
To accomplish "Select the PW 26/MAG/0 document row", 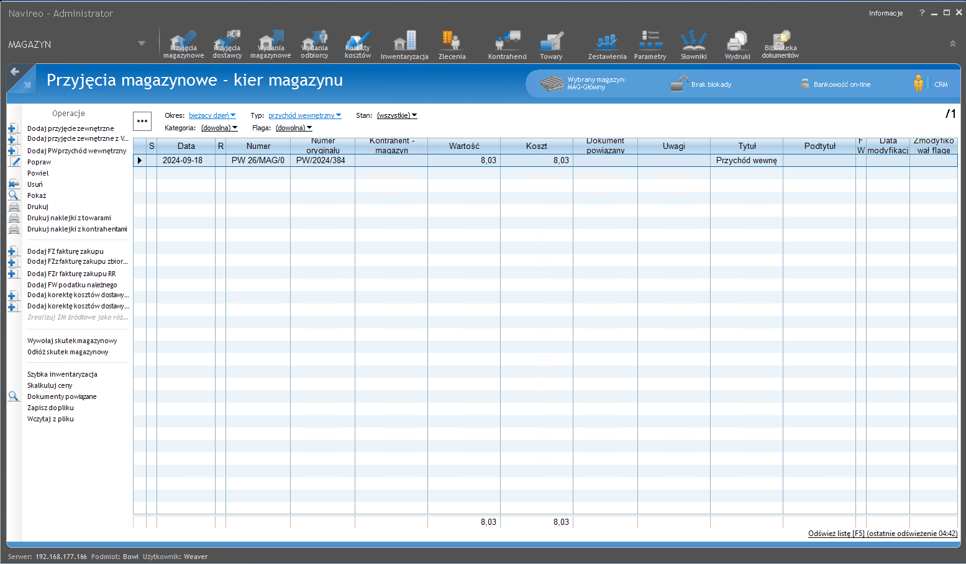I will 258,160.
